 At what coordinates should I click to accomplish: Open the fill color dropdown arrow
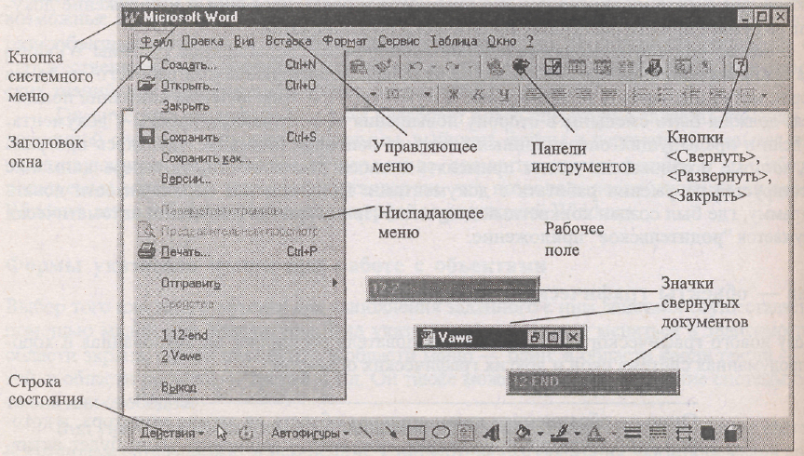[540, 434]
